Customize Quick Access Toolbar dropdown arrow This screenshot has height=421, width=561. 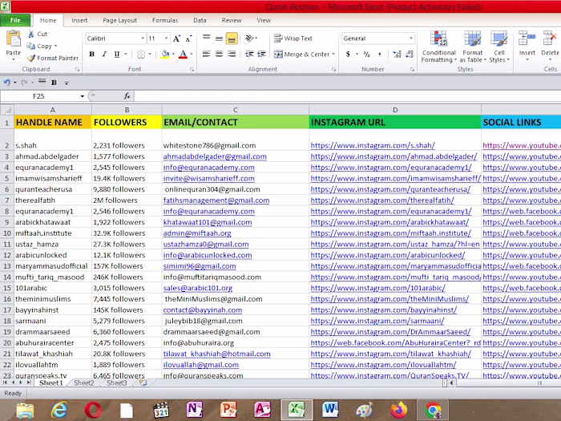coord(67,83)
